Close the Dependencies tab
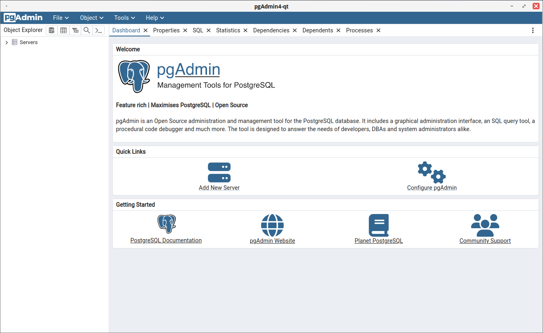Image resolution: width=543 pixels, height=333 pixels. pos(295,30)
